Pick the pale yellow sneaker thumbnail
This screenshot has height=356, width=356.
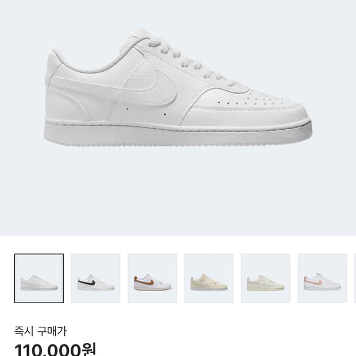tap(209, 278)
